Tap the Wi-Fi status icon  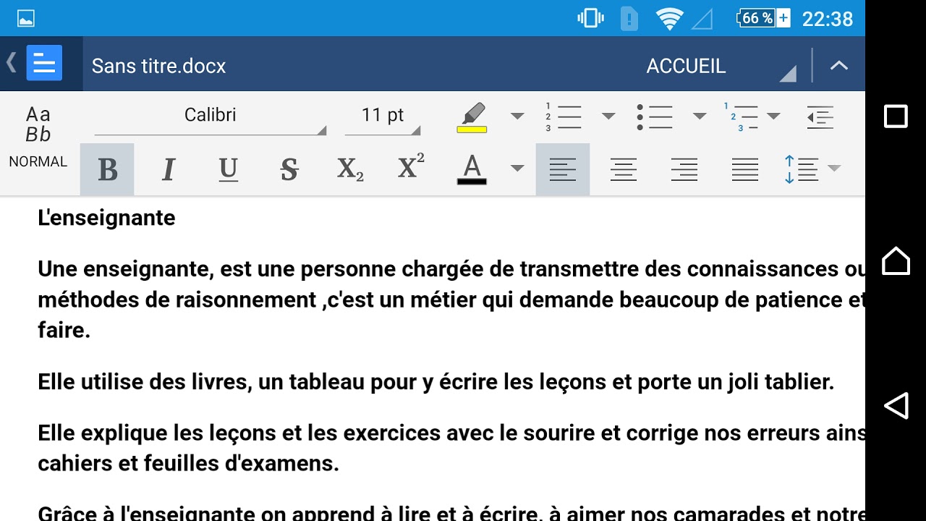click(x=669, y=19)
